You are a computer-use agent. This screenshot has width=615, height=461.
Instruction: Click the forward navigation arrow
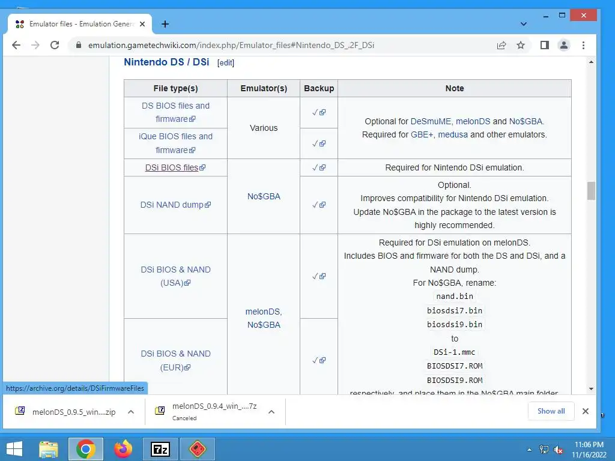(x=35, y=45)
